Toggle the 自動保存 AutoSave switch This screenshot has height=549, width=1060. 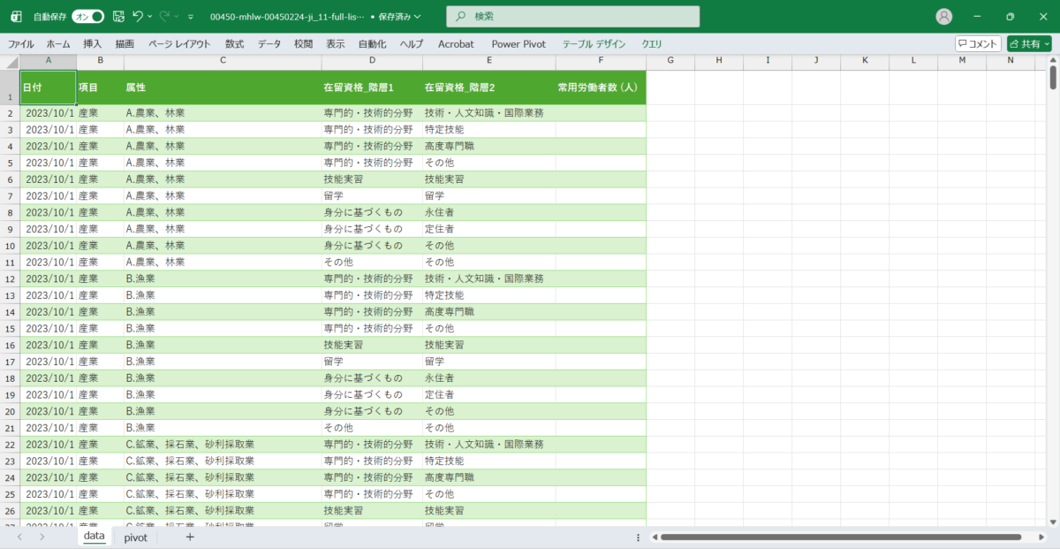click(87, 17)
